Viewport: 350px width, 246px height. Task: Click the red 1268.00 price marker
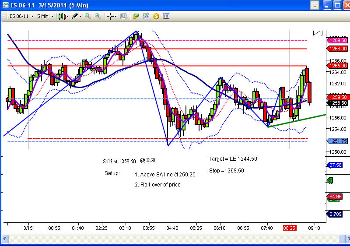click(x=337, y=49)
